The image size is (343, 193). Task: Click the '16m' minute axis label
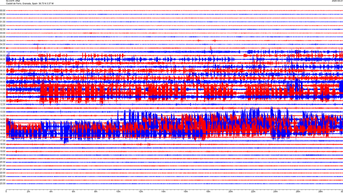(186, 192)
